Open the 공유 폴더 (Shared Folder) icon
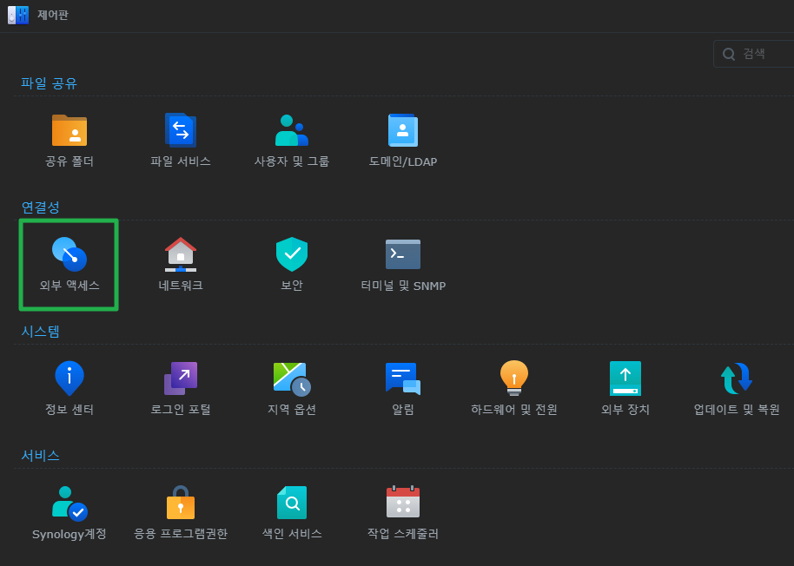 tap(69, 131)
